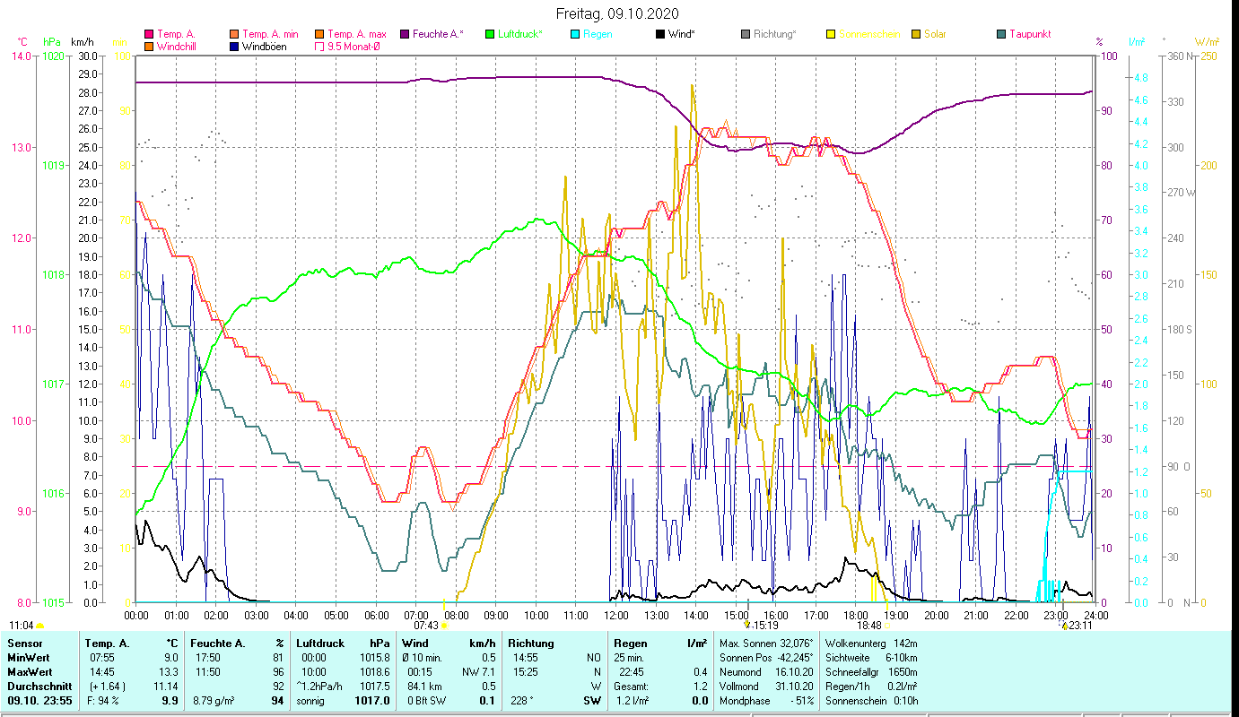The width and height of the screenshot is (1239, 717).
Task: Click the °C axis unit label
Action: pyautogui.click(x=23, y=42)
